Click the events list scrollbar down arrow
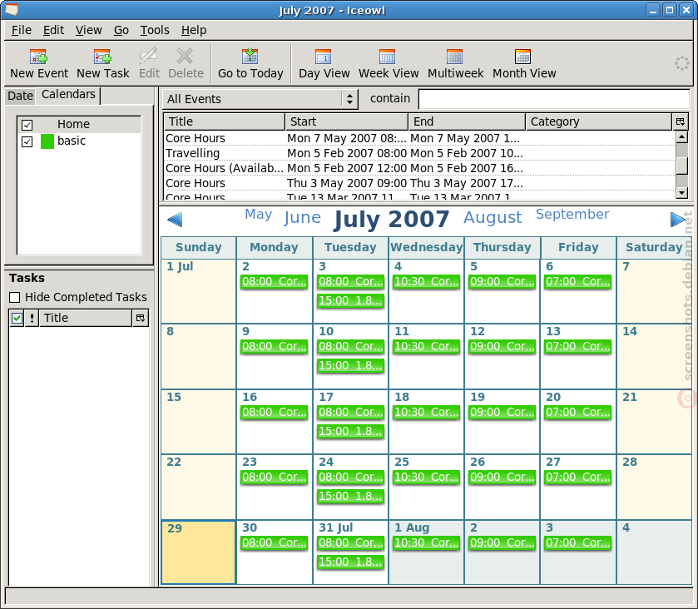Image resolution: width=698 pixels, height=609 pixels. pos(681,193)
